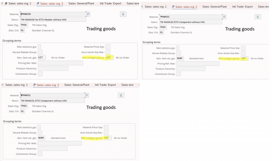Click the Material field containing TMHW032
The image size is (272, 161).
click(x=191, y=17)
